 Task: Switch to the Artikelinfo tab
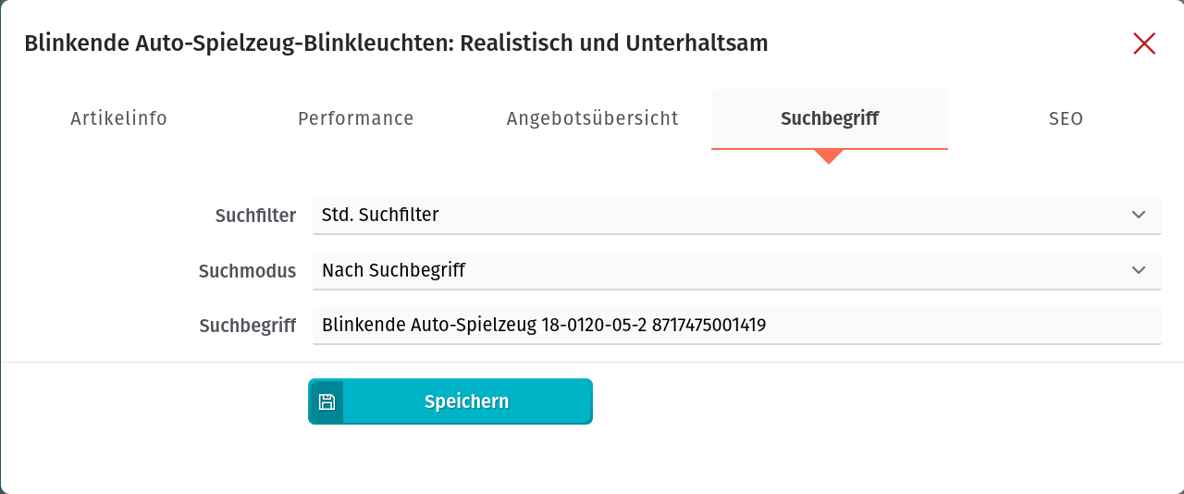118,118
